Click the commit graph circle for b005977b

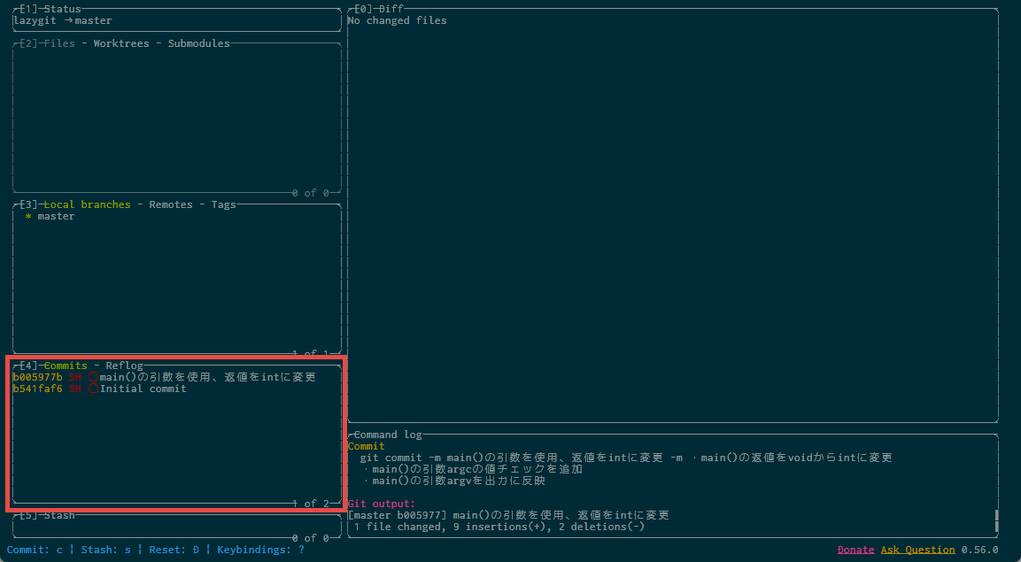tap(93, 377)
